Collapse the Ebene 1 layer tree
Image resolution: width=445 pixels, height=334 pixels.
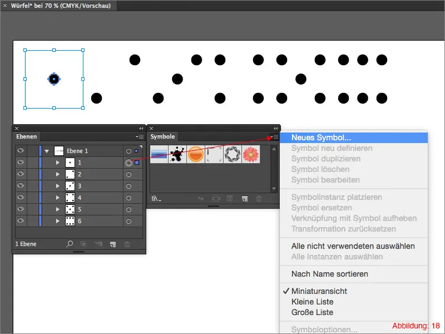[47, 151]
